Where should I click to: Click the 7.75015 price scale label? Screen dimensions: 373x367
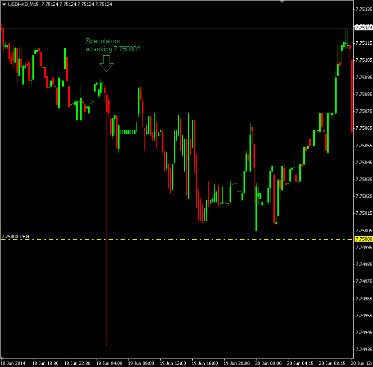(x=364, y=213)
